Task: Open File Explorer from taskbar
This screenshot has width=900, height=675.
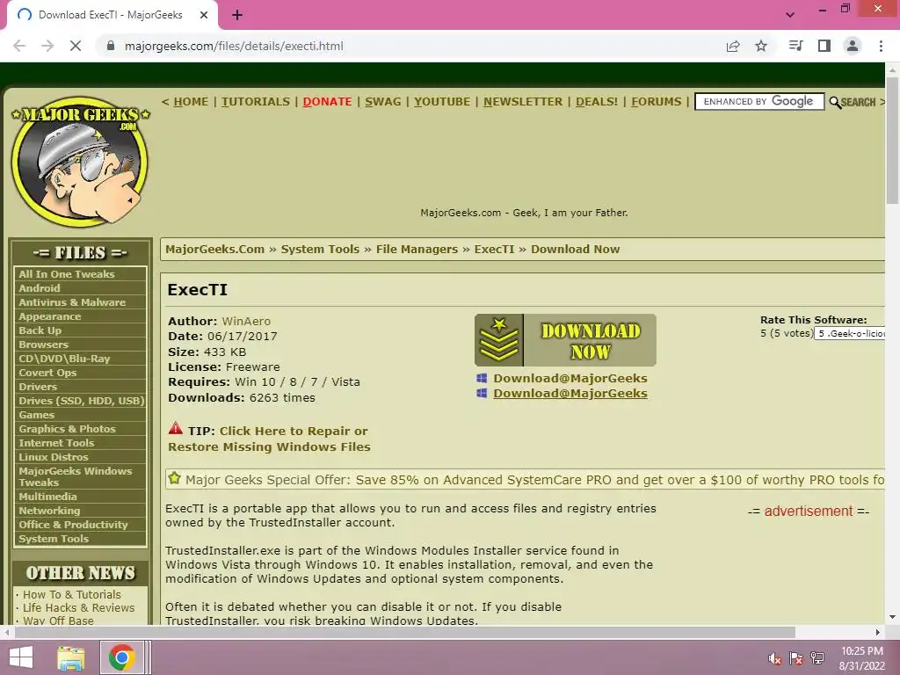Action: coord(70,657)
